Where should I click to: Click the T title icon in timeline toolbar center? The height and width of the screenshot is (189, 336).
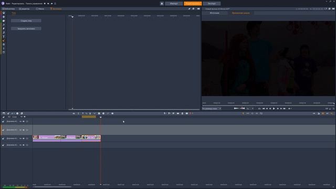point(83,113)
